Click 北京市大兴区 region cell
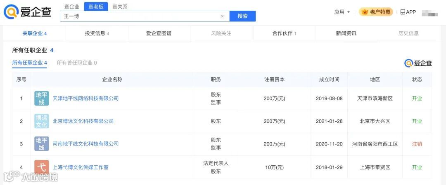The height and width of the screenshot is (185, 446). 375,121
